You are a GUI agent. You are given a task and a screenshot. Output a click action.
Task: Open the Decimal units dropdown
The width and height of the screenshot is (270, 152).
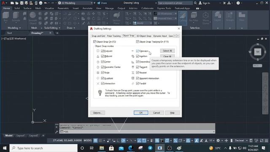pos(240,141)
